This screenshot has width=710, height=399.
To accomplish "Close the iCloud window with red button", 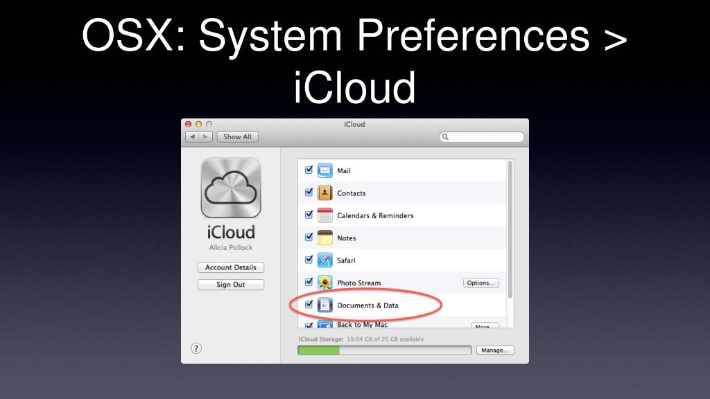I will pos(189,124).
